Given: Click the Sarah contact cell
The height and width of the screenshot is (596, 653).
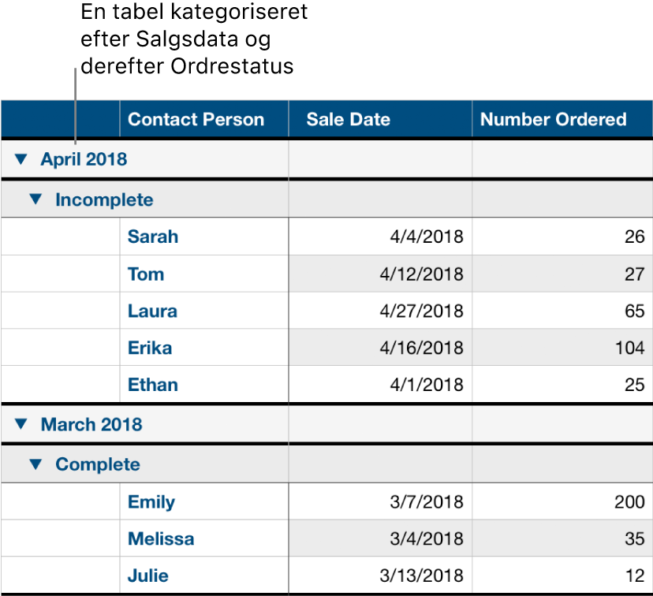Looking at the screenshot, I should click(x=153, y=237).
